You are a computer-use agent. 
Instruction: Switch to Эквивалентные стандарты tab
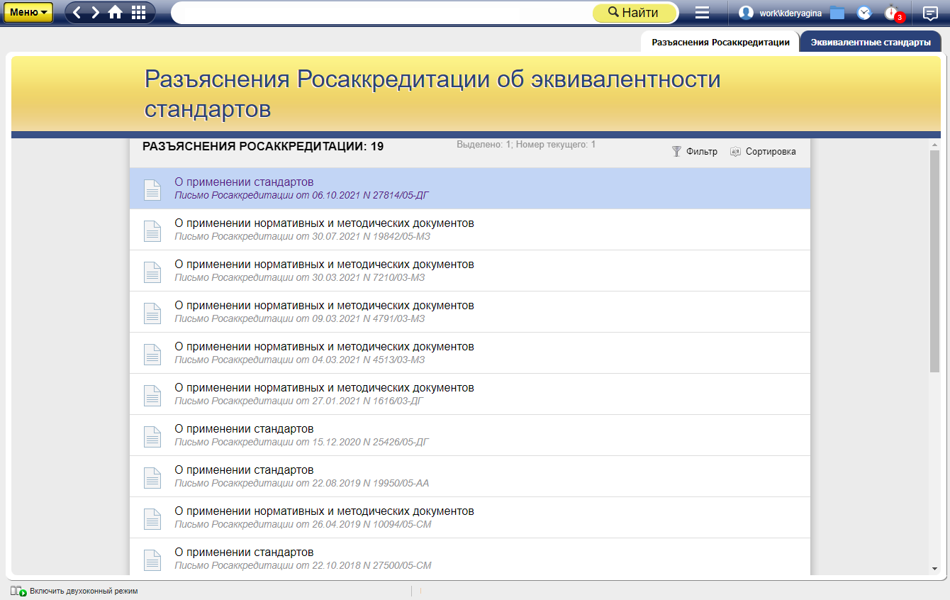[x=871, y=42]
